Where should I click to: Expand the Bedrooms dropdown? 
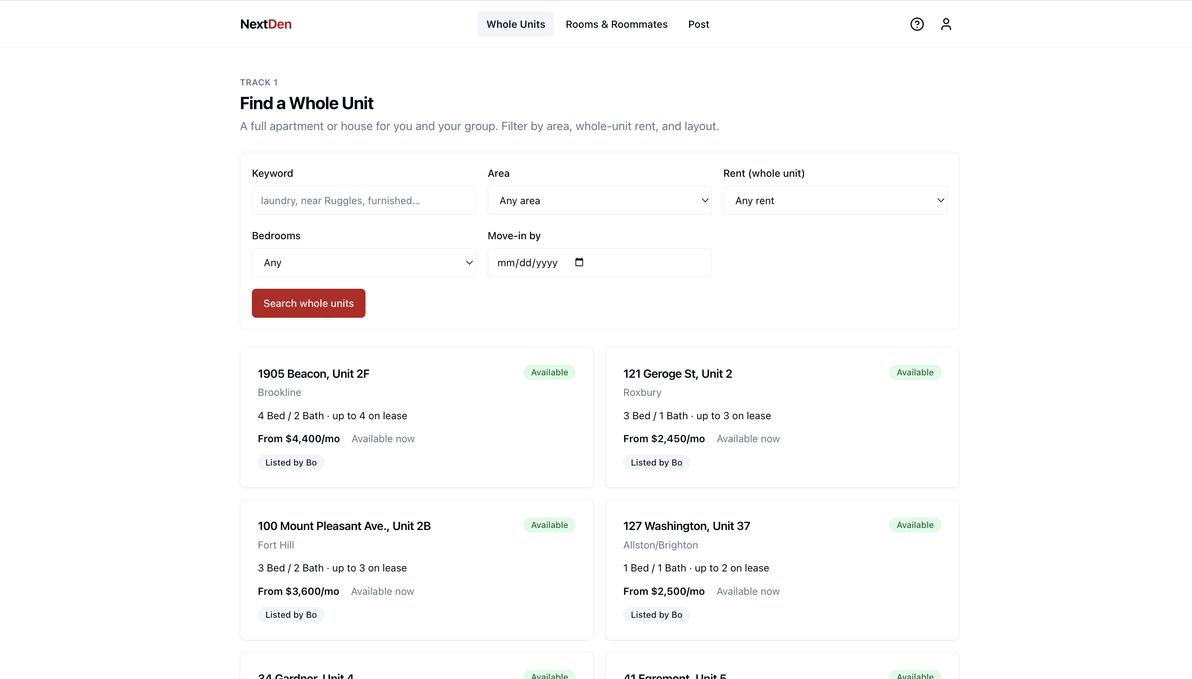tap(363, 263)
